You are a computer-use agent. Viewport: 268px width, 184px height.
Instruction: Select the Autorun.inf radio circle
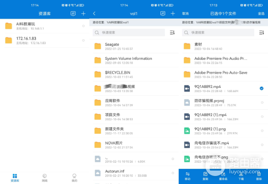click(173, 173)
